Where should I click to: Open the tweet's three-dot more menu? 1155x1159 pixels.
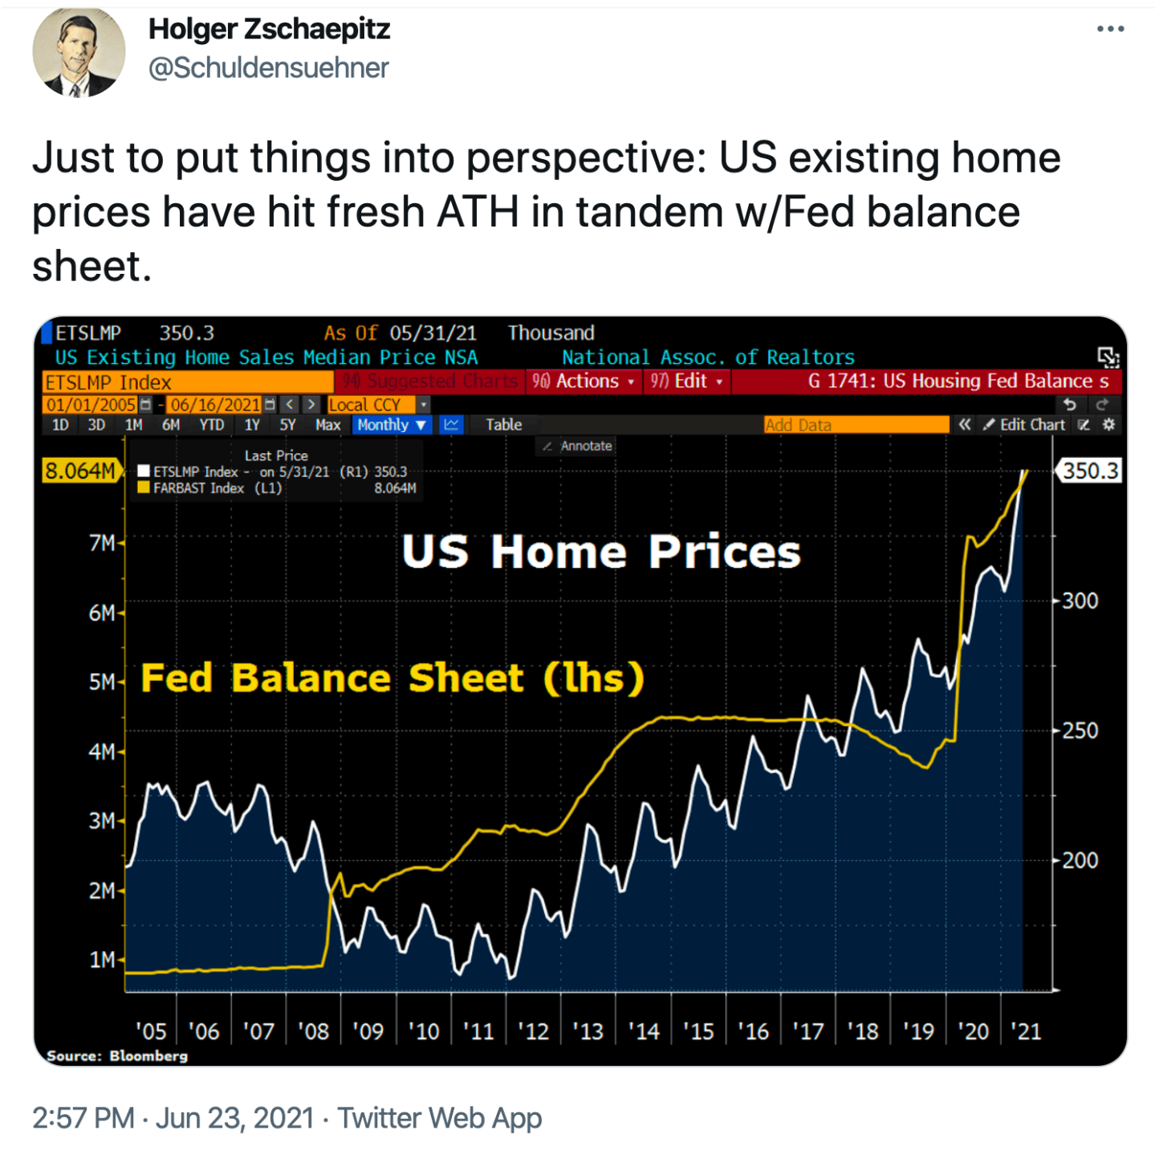pos(1109,30)
